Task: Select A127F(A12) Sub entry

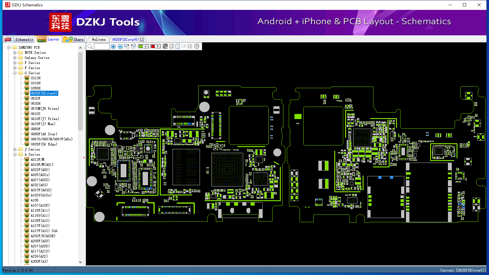Action: [x=44, y=231]
